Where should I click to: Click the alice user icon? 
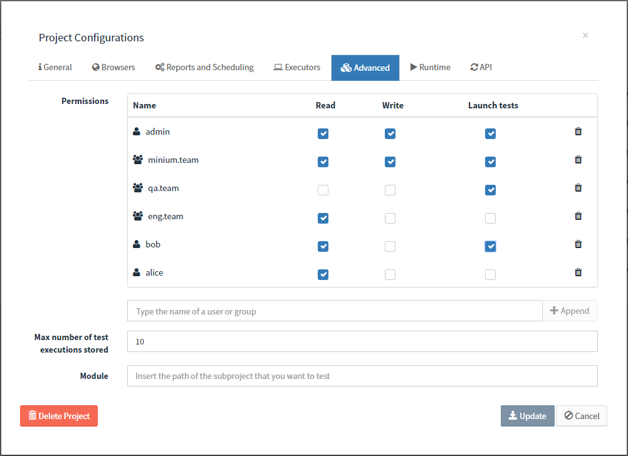click(x=137, y=272)
